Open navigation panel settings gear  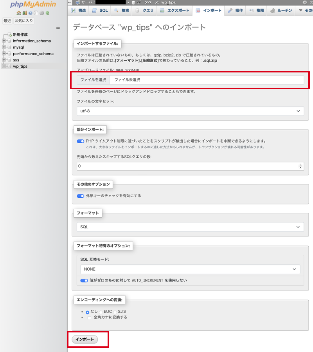pos(42,13)
